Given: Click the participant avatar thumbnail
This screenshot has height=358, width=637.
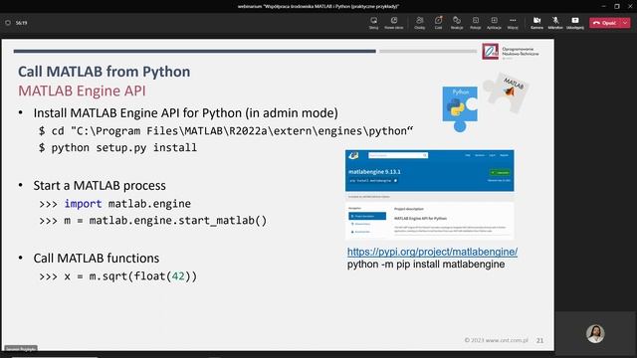Looking at the screenshot, I should (595, 334).
